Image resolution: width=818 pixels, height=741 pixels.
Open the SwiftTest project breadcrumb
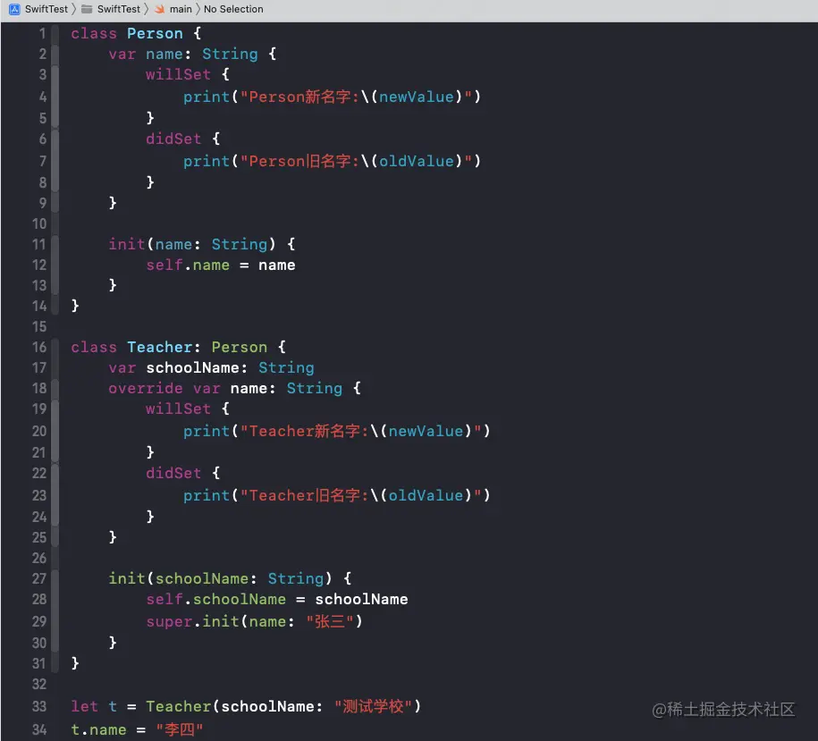pos(46,9)
